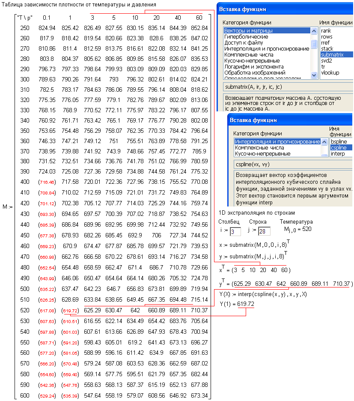354x401 pixels.
Task: Click the cspline(vx, vy) syntax field
Action: click(x=293, y=165)
